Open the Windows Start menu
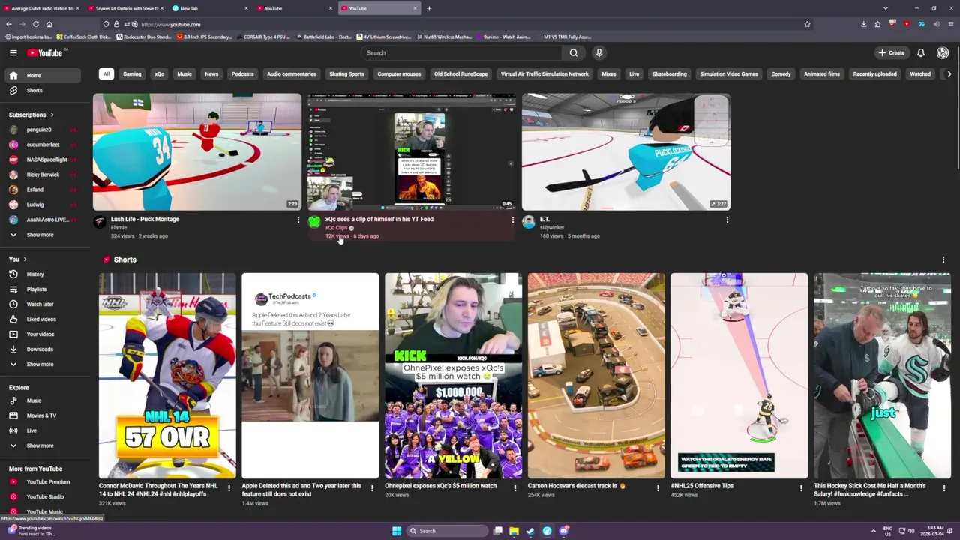960x540 pixels. pos(397,531)
